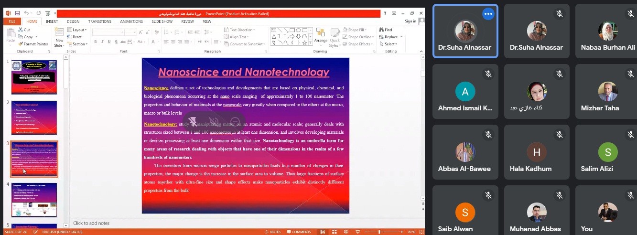
Task: Toggle Bold formatting
Action: [x=96, y=42]
